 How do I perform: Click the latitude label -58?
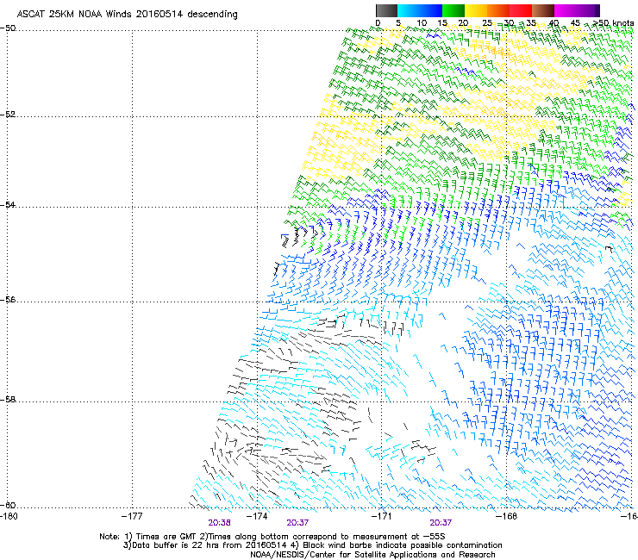pyautogui.click(x=8, y=400)
